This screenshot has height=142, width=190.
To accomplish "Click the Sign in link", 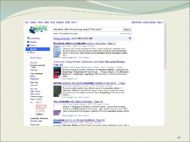I will tap(160, 22).
